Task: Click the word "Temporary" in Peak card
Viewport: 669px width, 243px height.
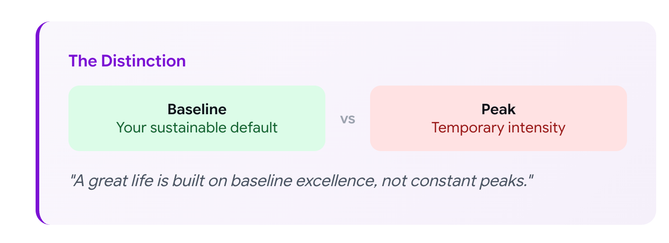Action: (463, 127)
